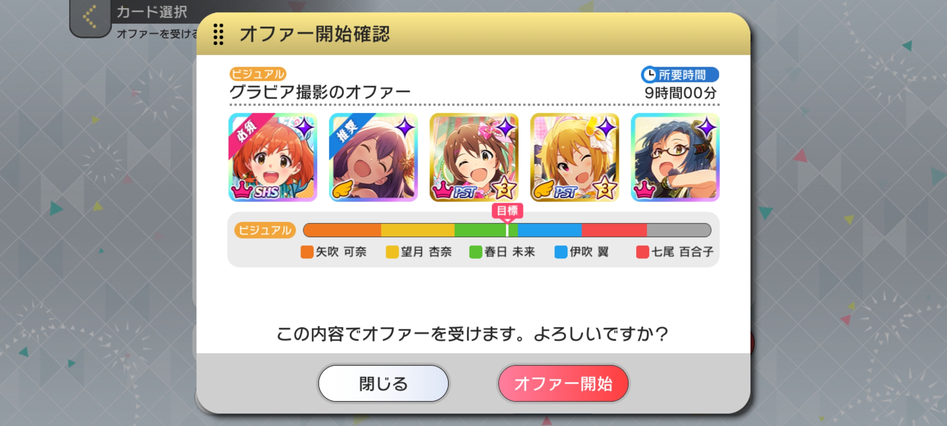Select Kasuga Mirai's PST card thumbnail

tap(474, 157)
